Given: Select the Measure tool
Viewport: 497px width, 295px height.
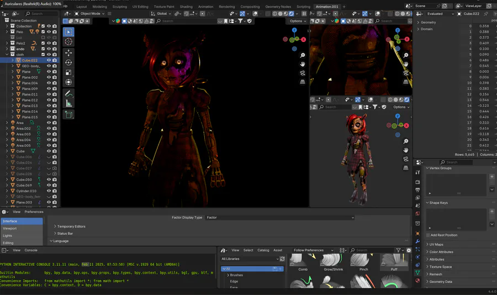Looking at the screenshot, I should click(x=69, y=103).
